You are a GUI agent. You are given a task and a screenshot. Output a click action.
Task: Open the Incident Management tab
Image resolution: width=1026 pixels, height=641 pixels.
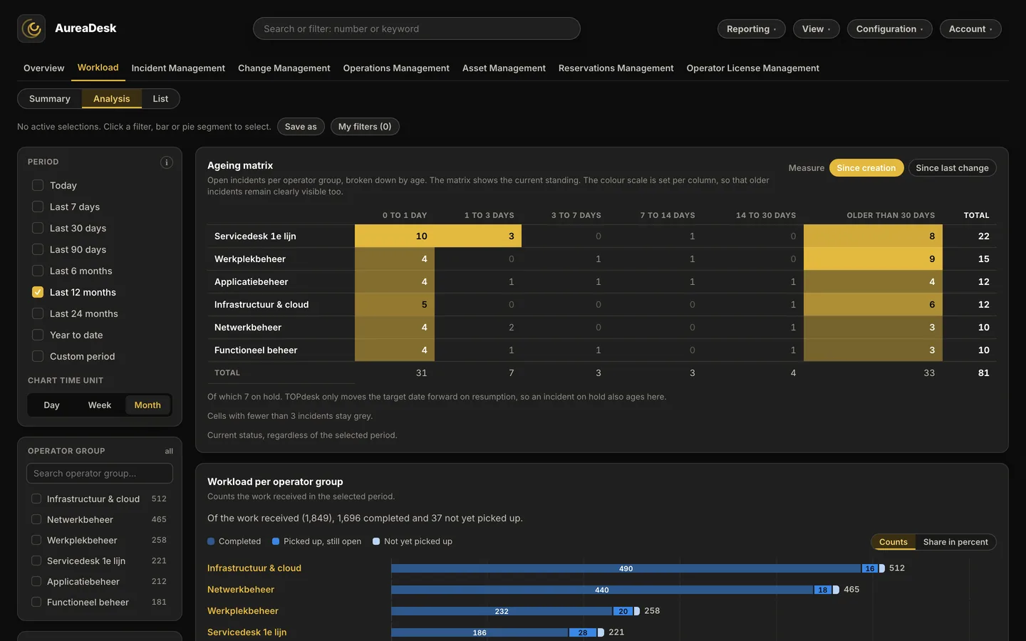pos(178,68)
